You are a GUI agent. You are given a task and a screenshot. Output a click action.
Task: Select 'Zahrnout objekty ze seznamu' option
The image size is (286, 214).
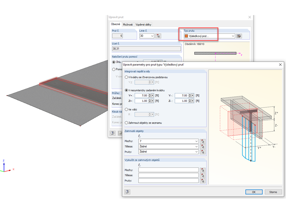(x=126, y=123)
